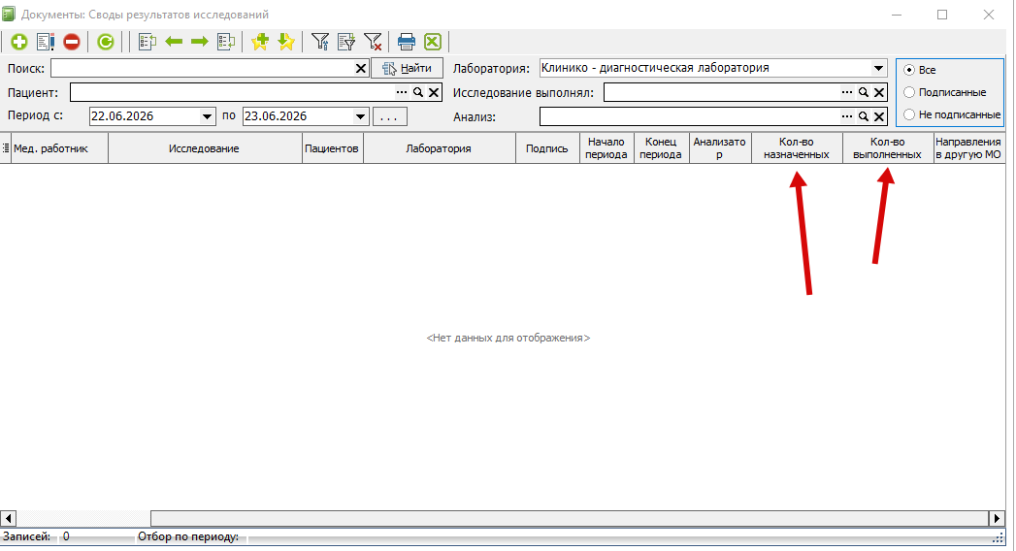Screen dimensions: 1016x551
Task: Open the по end date picker
Action: tap(360, 116)
